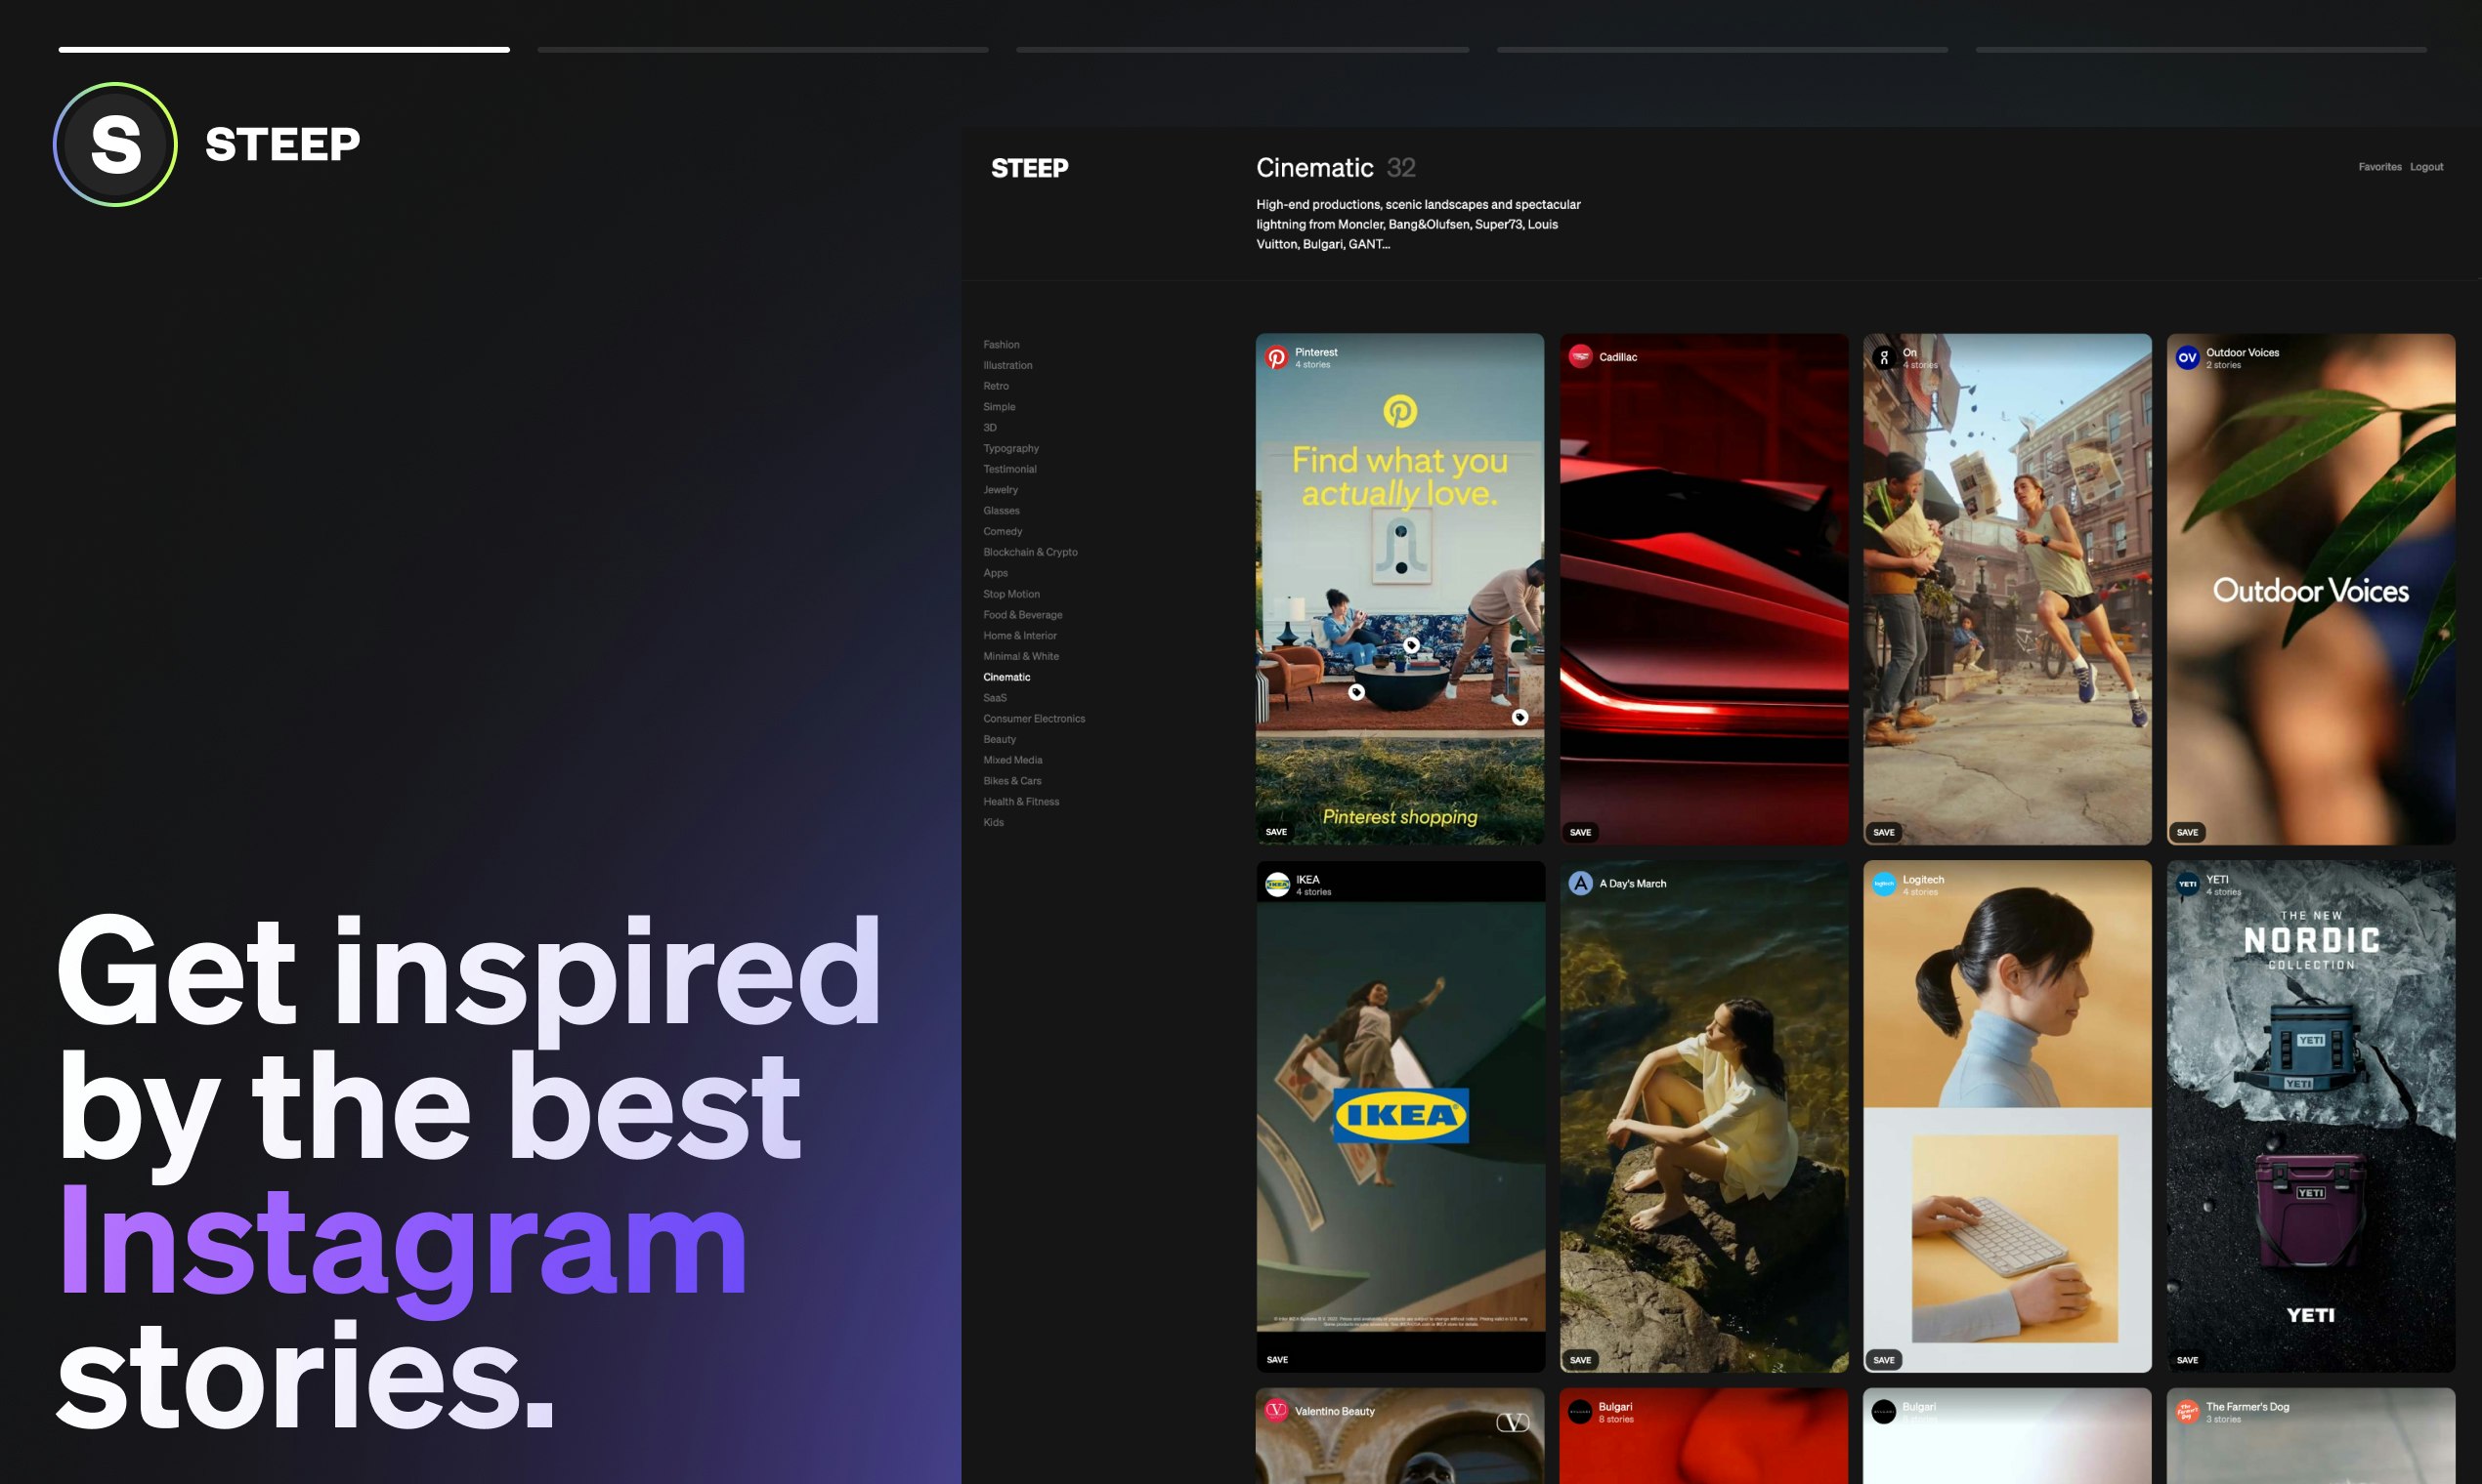Select the Simple category
Image resolution: width=2482 pixels, height=1484 pixels.
pos(999,407)
